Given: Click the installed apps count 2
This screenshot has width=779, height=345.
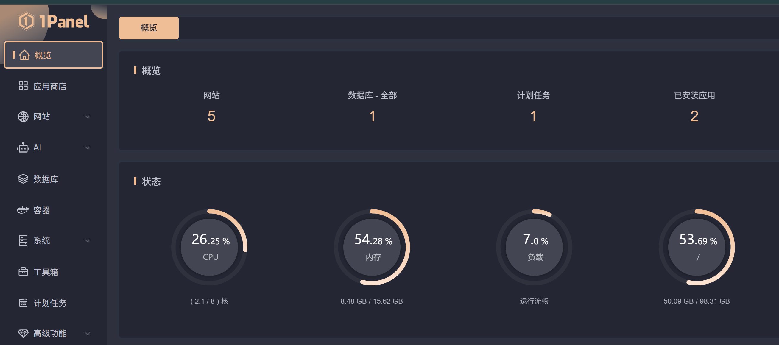Looking at the screenshot, I should click(694, 116).
